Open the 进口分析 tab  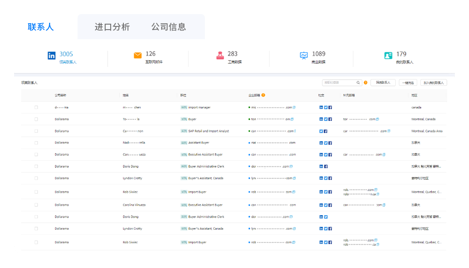(112, 27)
